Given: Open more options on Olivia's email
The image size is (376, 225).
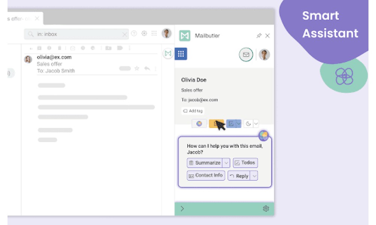Looking at the screenshot, I should (x=156, y=69).
